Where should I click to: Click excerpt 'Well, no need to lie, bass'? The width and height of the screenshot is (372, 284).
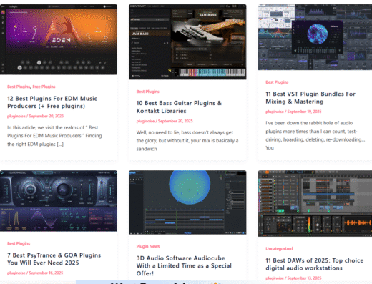click(187, 141)
